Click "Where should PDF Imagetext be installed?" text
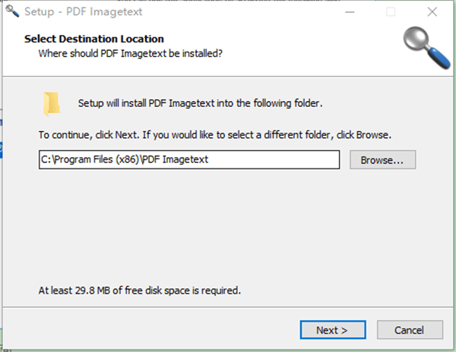The image size is (456, 352). point(130,53)
